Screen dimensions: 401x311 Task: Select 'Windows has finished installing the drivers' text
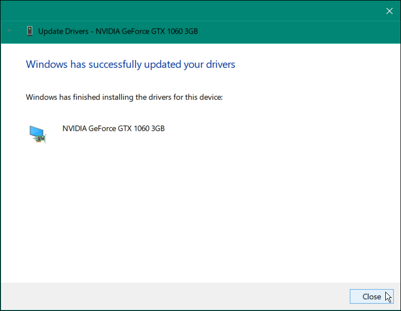tap(124, 98)
